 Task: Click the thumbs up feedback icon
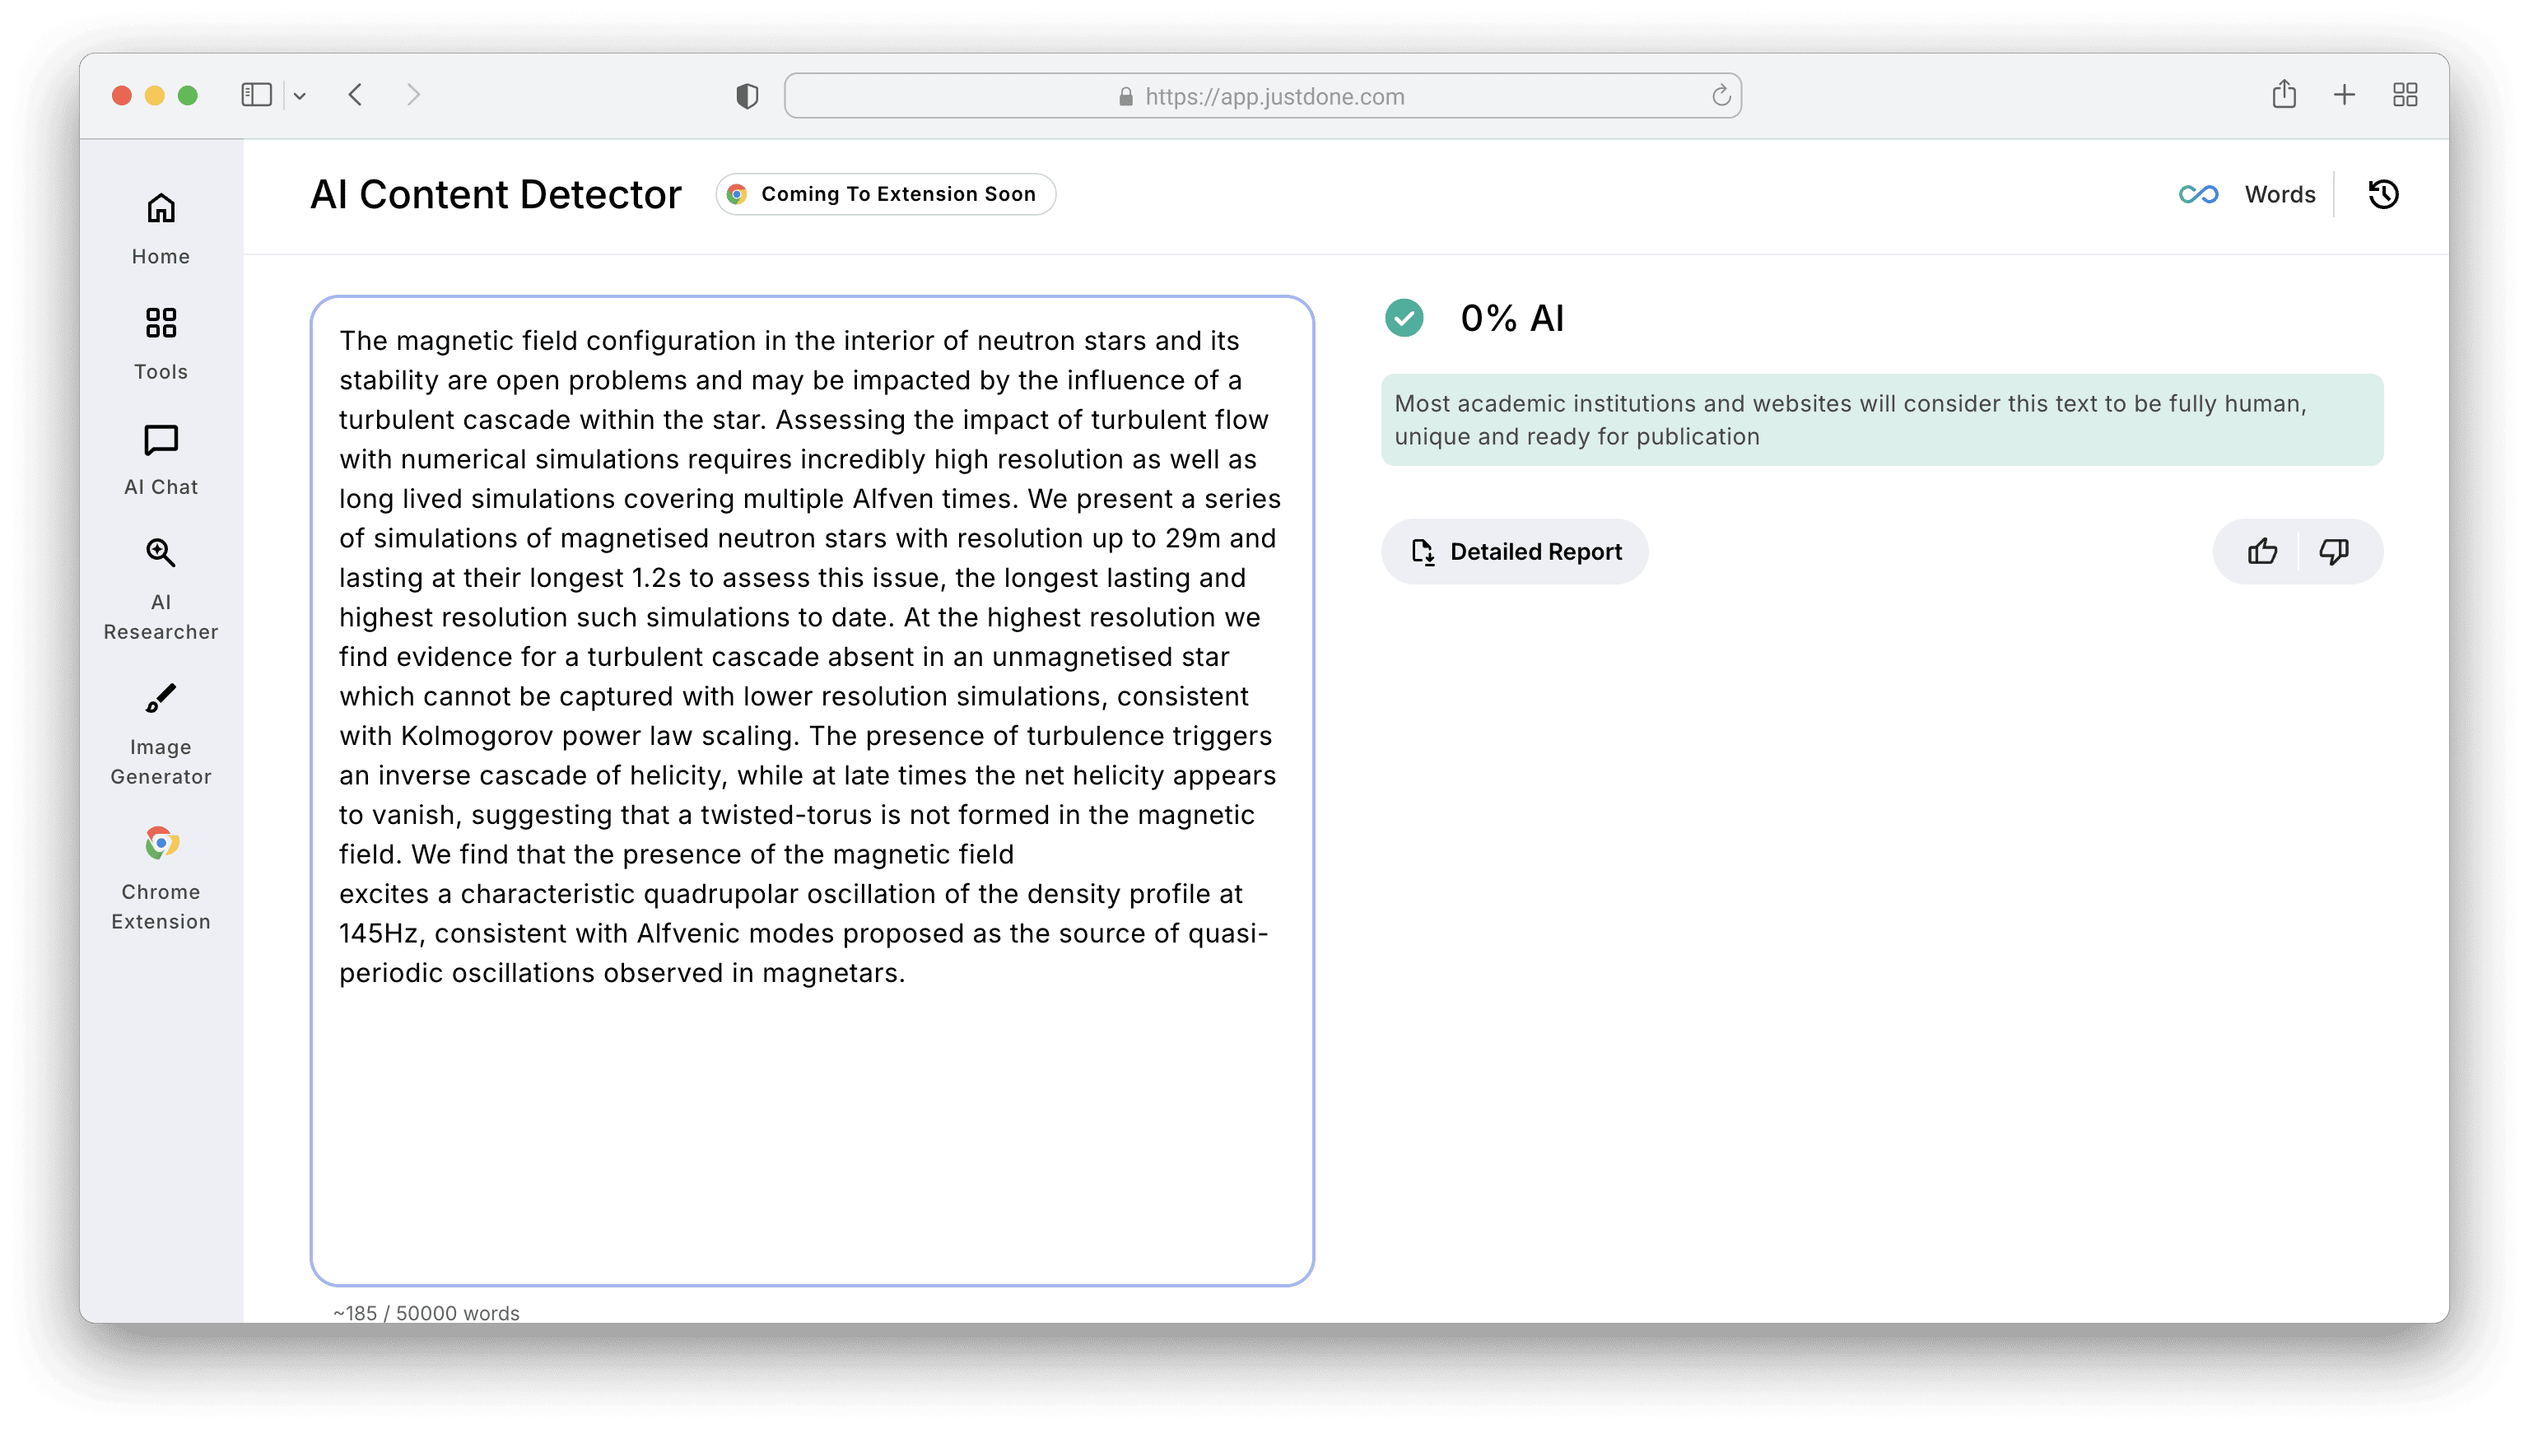tap(2262, 552)
